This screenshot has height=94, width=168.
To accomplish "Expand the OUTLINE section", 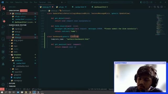I will [x=12, y=83].
